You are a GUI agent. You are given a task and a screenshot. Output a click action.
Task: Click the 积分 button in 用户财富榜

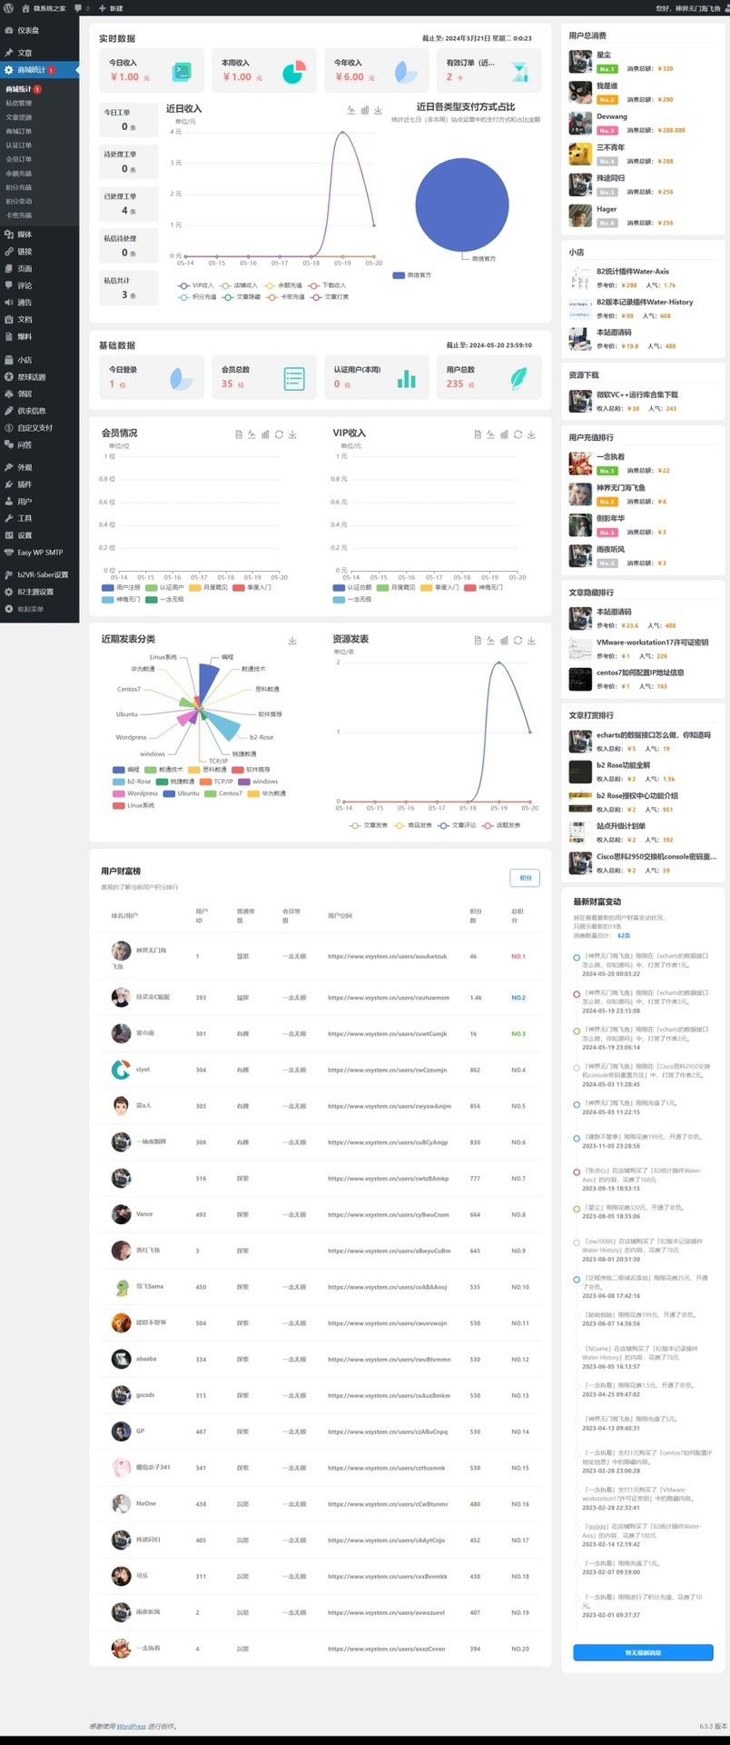point(525,878)
